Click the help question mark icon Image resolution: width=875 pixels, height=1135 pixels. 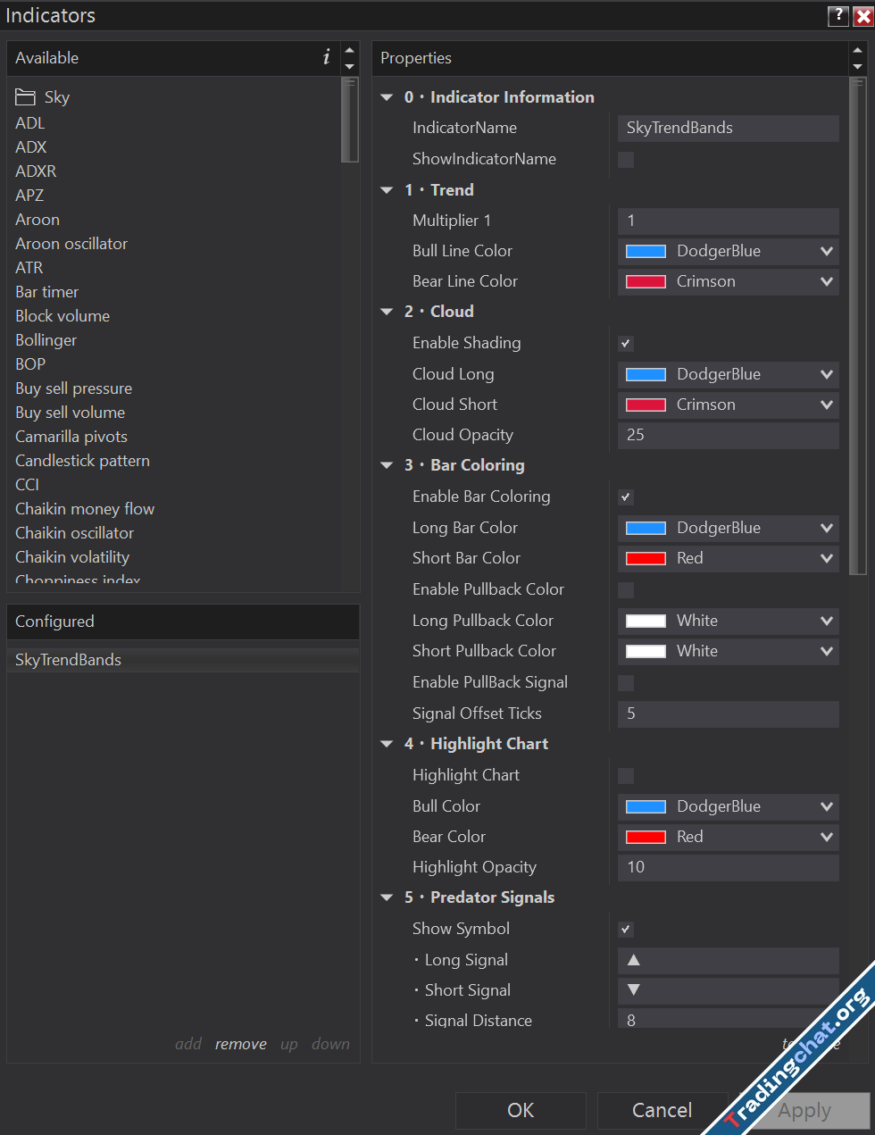[x=837, y=16]
